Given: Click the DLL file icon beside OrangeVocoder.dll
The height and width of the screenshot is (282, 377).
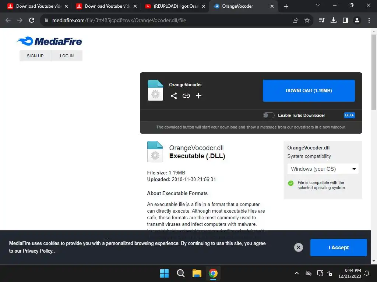Looking at the screenshot, I should click(x=155, y=152).
